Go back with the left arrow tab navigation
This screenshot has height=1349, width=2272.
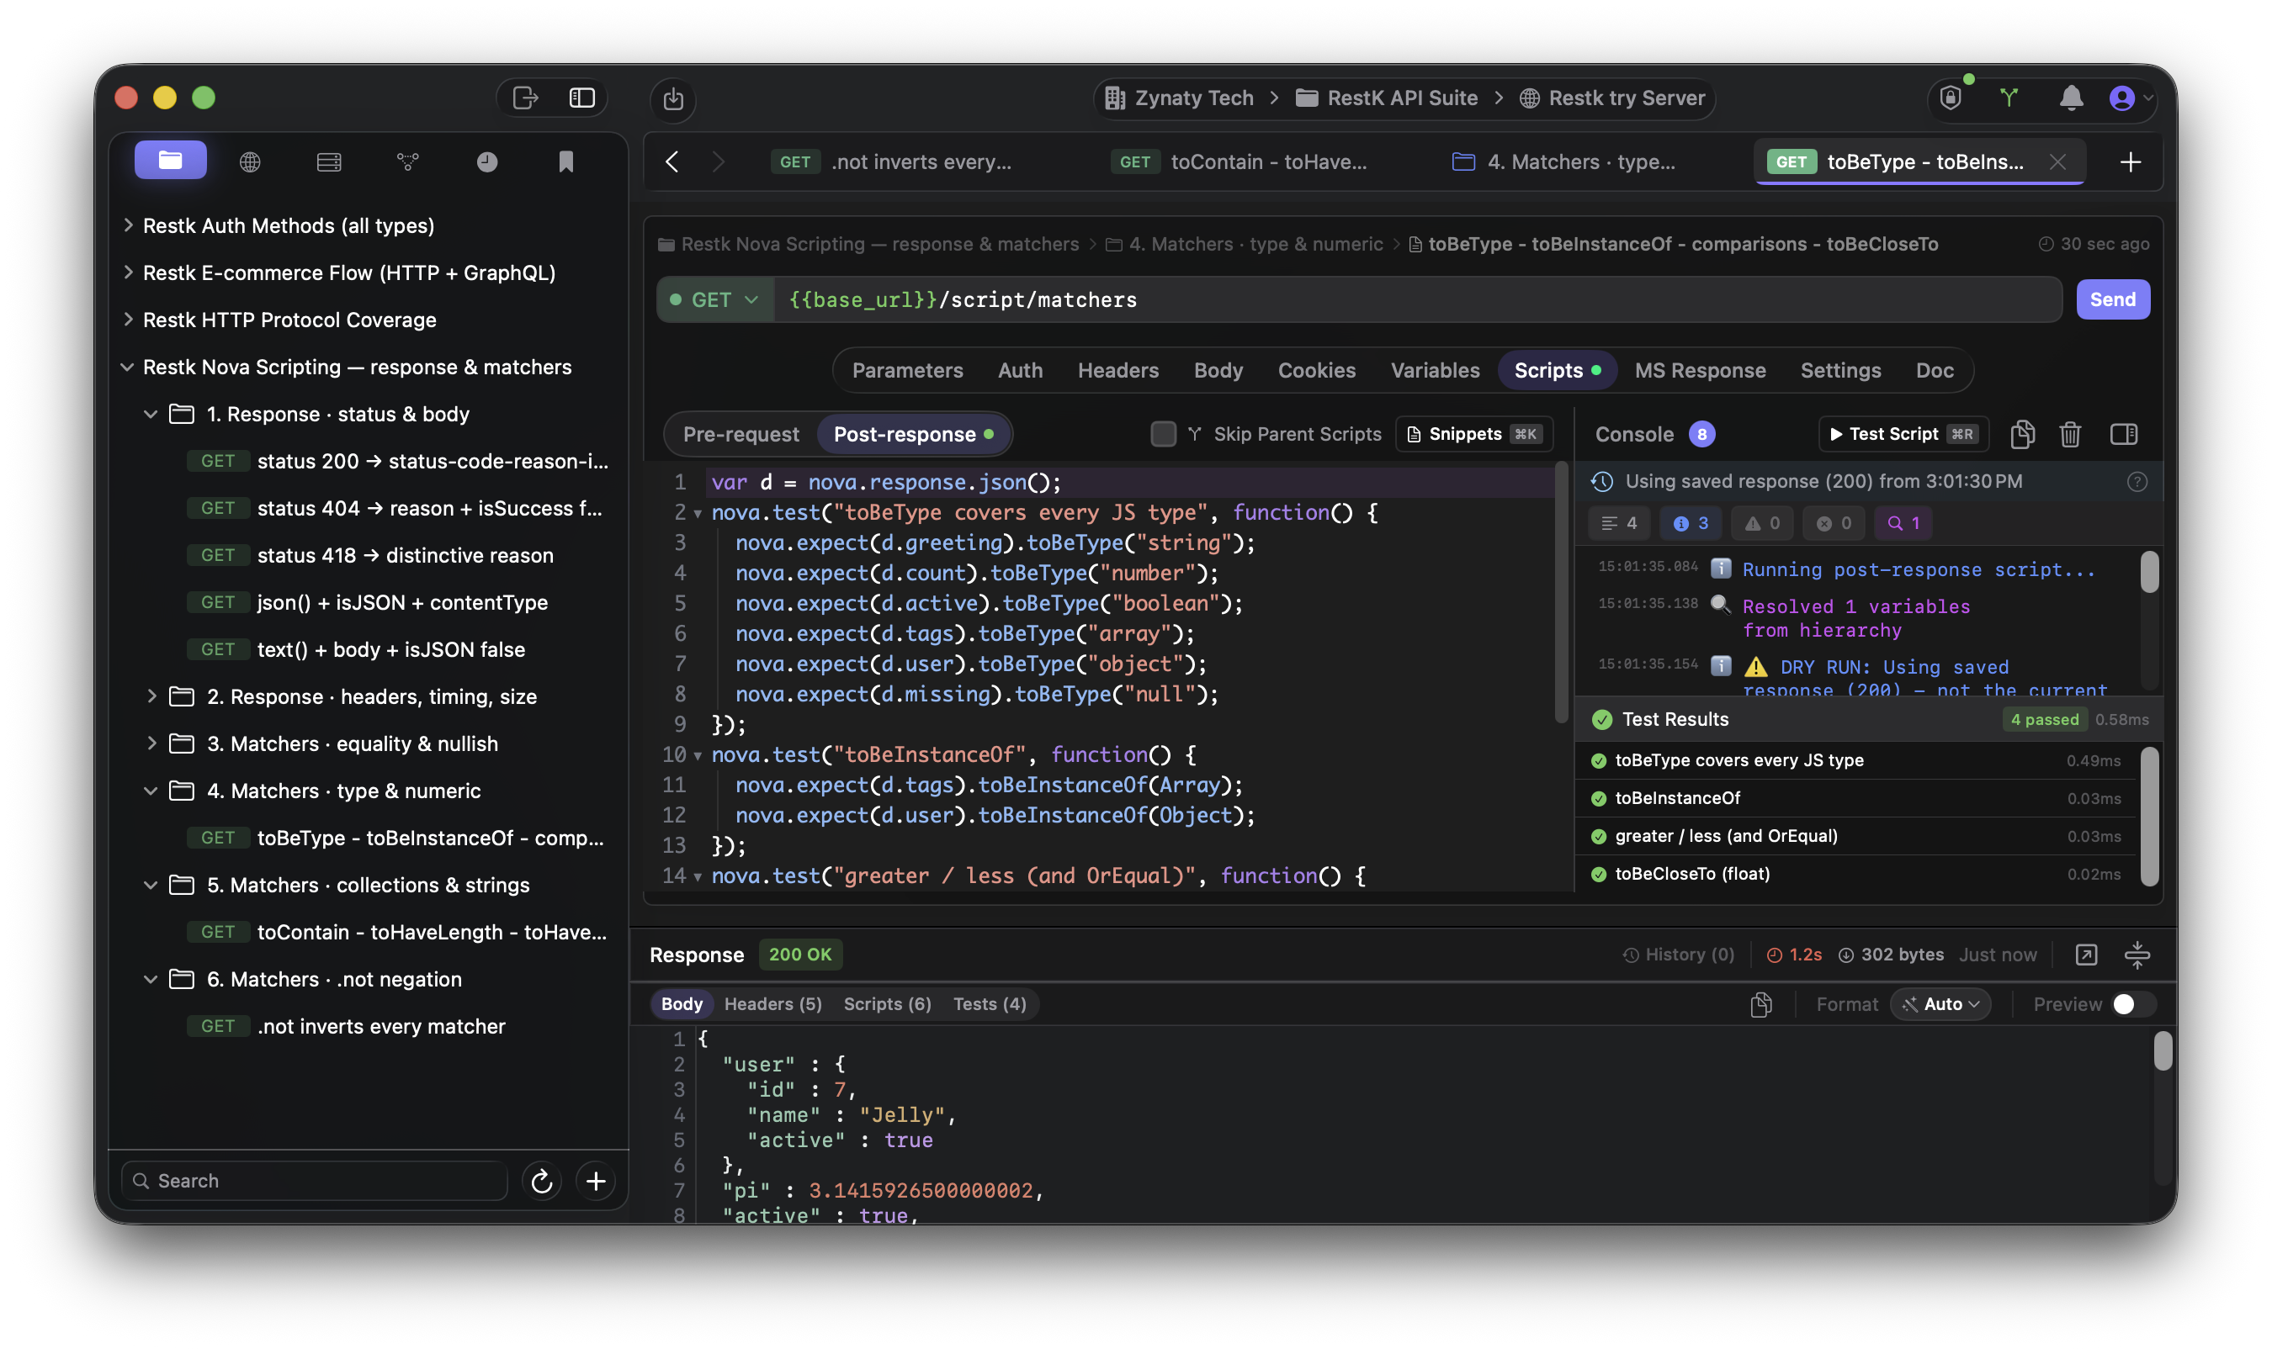click(x=672, y=161)
